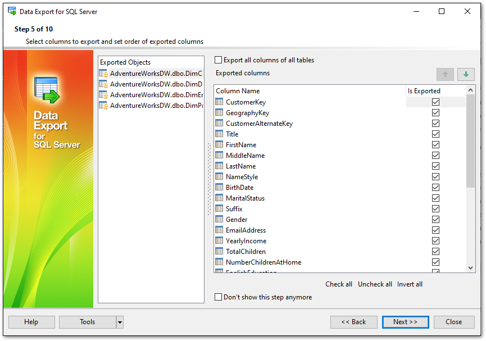Select the column icon beside EmailAddress
The width and height of the screenshot is (486, 341).
[x=219, y=230]
